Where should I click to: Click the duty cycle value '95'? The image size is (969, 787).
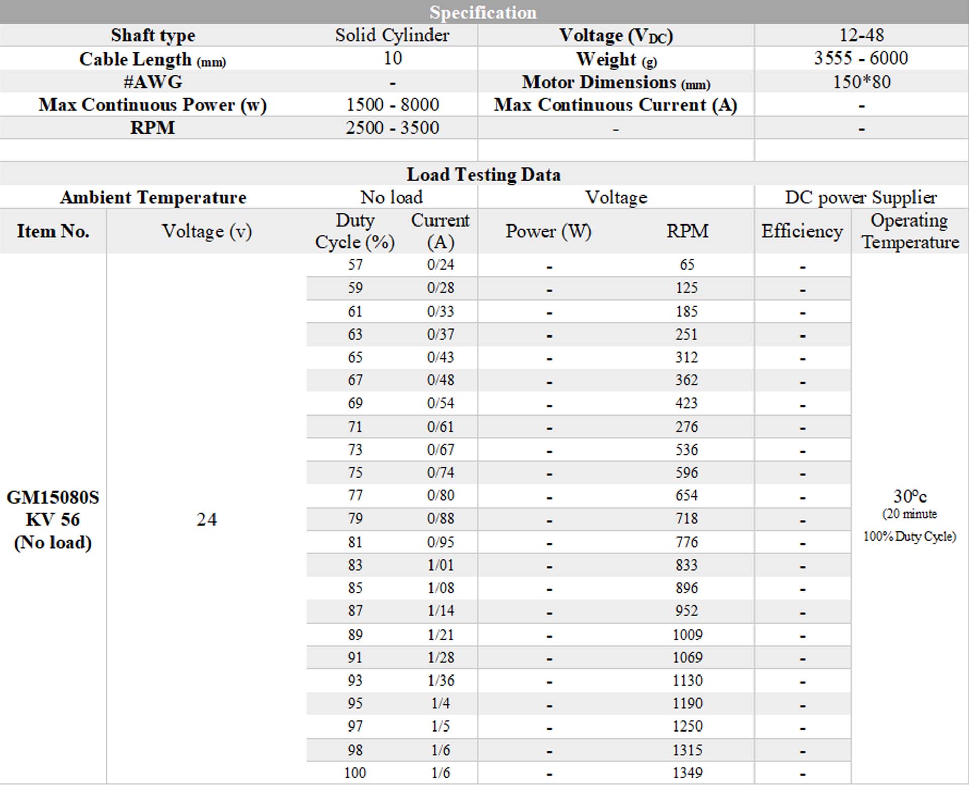tap(355, 703)
